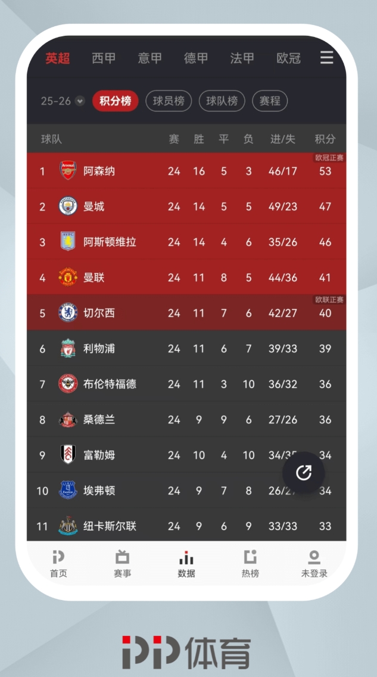The image size is (377, 677).
Task: Click the 未登录 profile login icon
Action: point(314,557)
